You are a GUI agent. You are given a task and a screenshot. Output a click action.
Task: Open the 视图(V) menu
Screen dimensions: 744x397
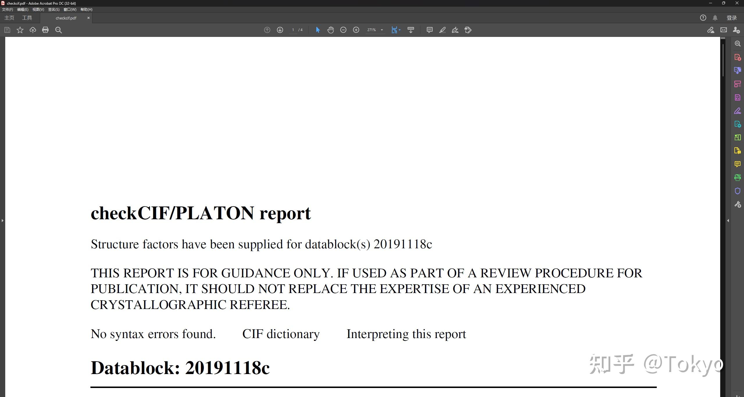[x=38, y=10]
